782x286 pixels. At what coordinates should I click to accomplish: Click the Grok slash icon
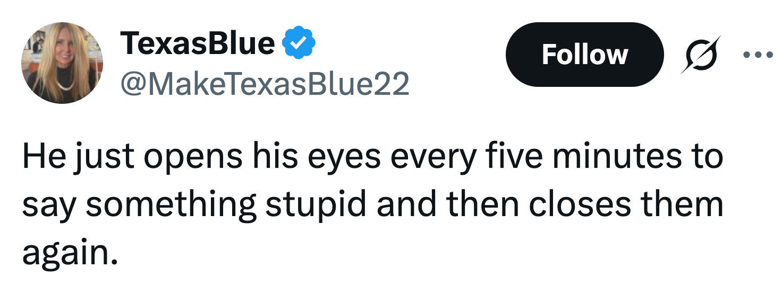coord(701,55)
